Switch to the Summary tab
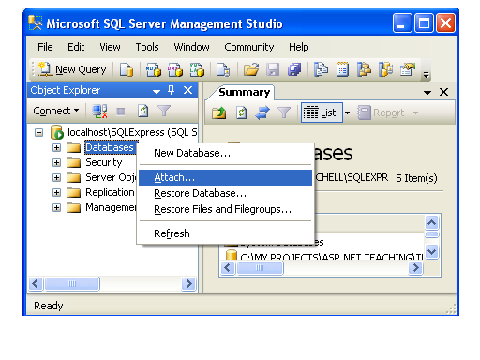Viewport: 480px width, 360px height. (x=244, y=92)
